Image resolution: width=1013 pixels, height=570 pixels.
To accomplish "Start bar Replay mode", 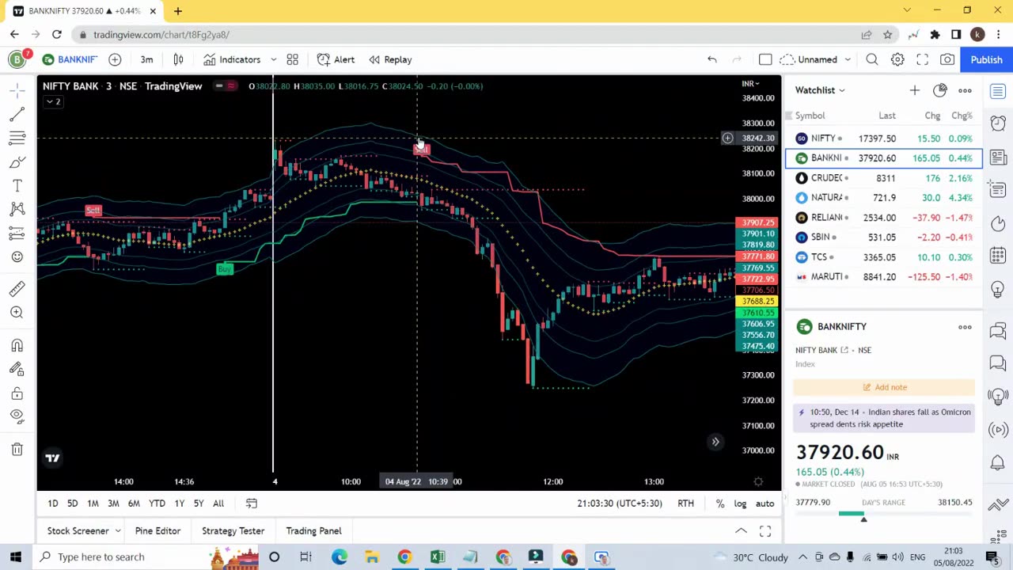I will (x=390, y=59).
